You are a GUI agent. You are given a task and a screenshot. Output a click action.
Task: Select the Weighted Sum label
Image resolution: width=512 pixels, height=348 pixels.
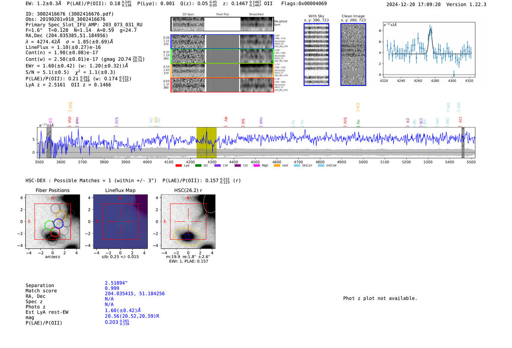tap(281, 23)
